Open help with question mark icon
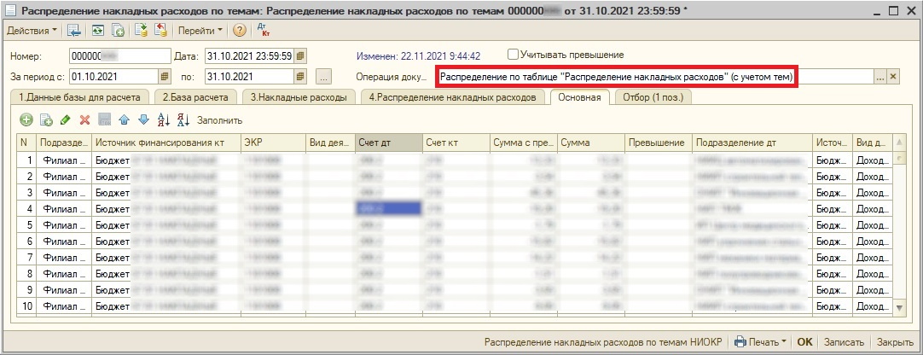 coord(240,31)
